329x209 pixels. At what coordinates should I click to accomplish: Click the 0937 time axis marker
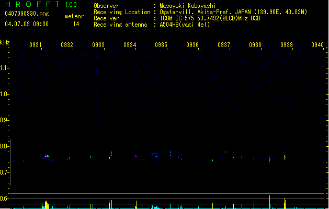(x=224, y=45)
